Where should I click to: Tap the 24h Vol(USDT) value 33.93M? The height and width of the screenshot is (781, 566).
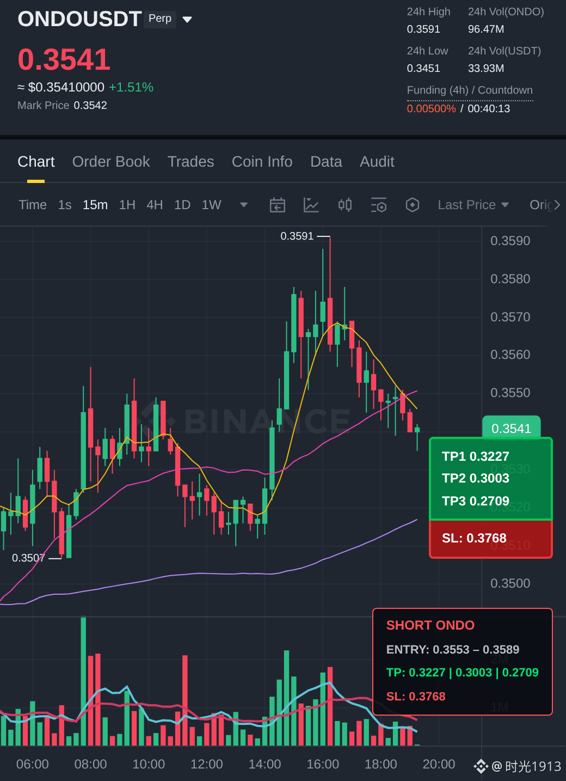coord(486,68)
